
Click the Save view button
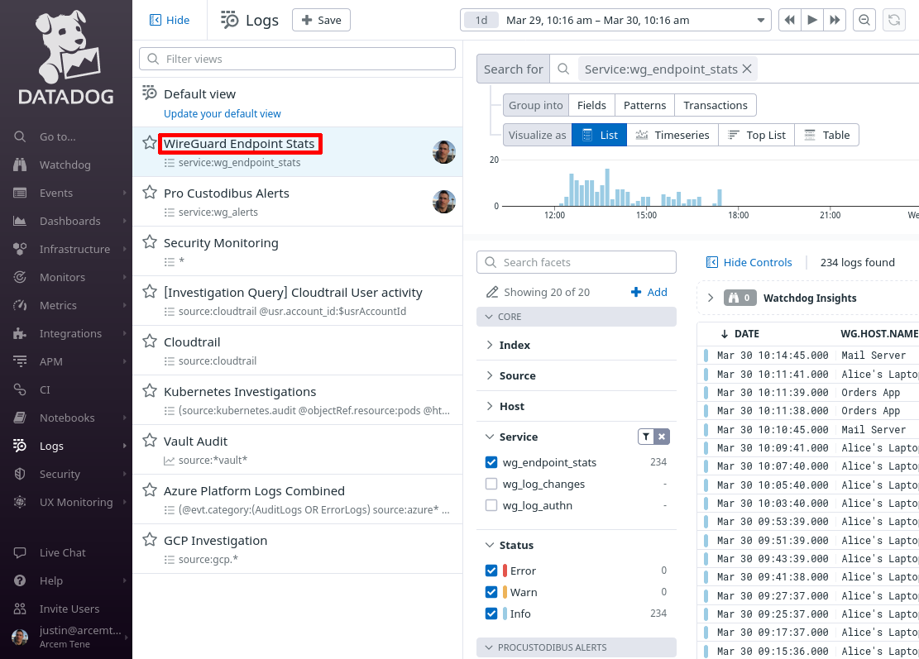coord(321,20)
